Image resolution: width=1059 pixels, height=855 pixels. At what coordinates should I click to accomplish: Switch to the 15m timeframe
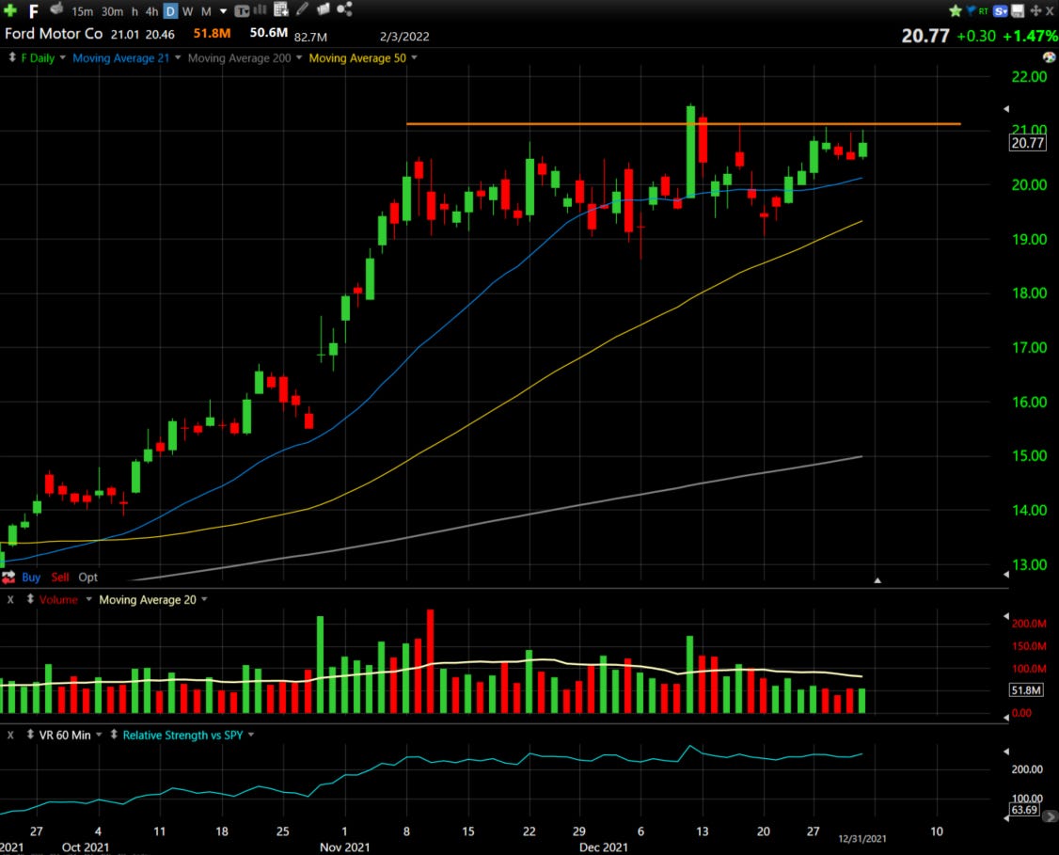83,11
